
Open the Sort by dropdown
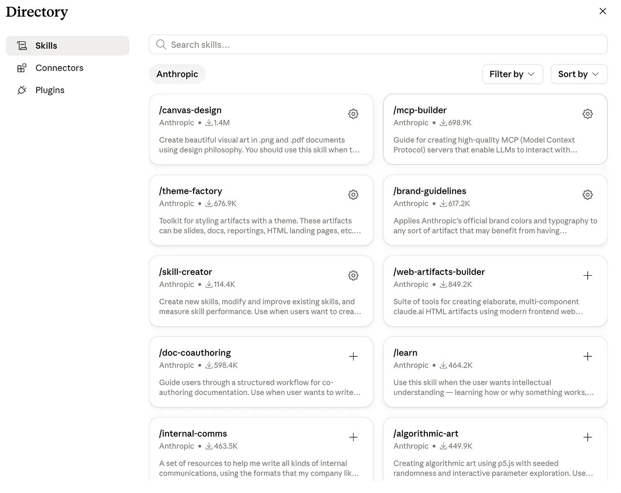click(x=579, y=74)
